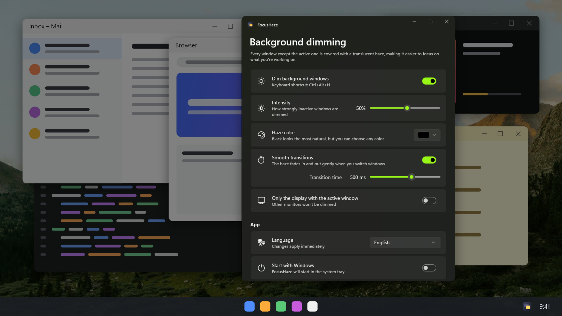Select the yellow avatar mail in Inbox – Mail

tap(72, 133)
